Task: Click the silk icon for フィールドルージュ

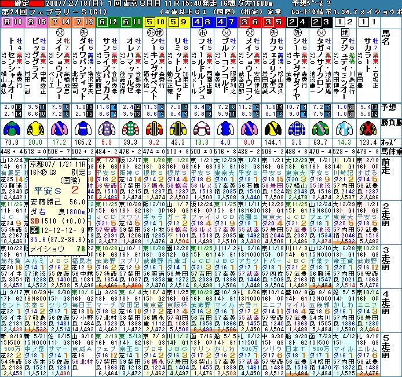Action: coord(201,128)
